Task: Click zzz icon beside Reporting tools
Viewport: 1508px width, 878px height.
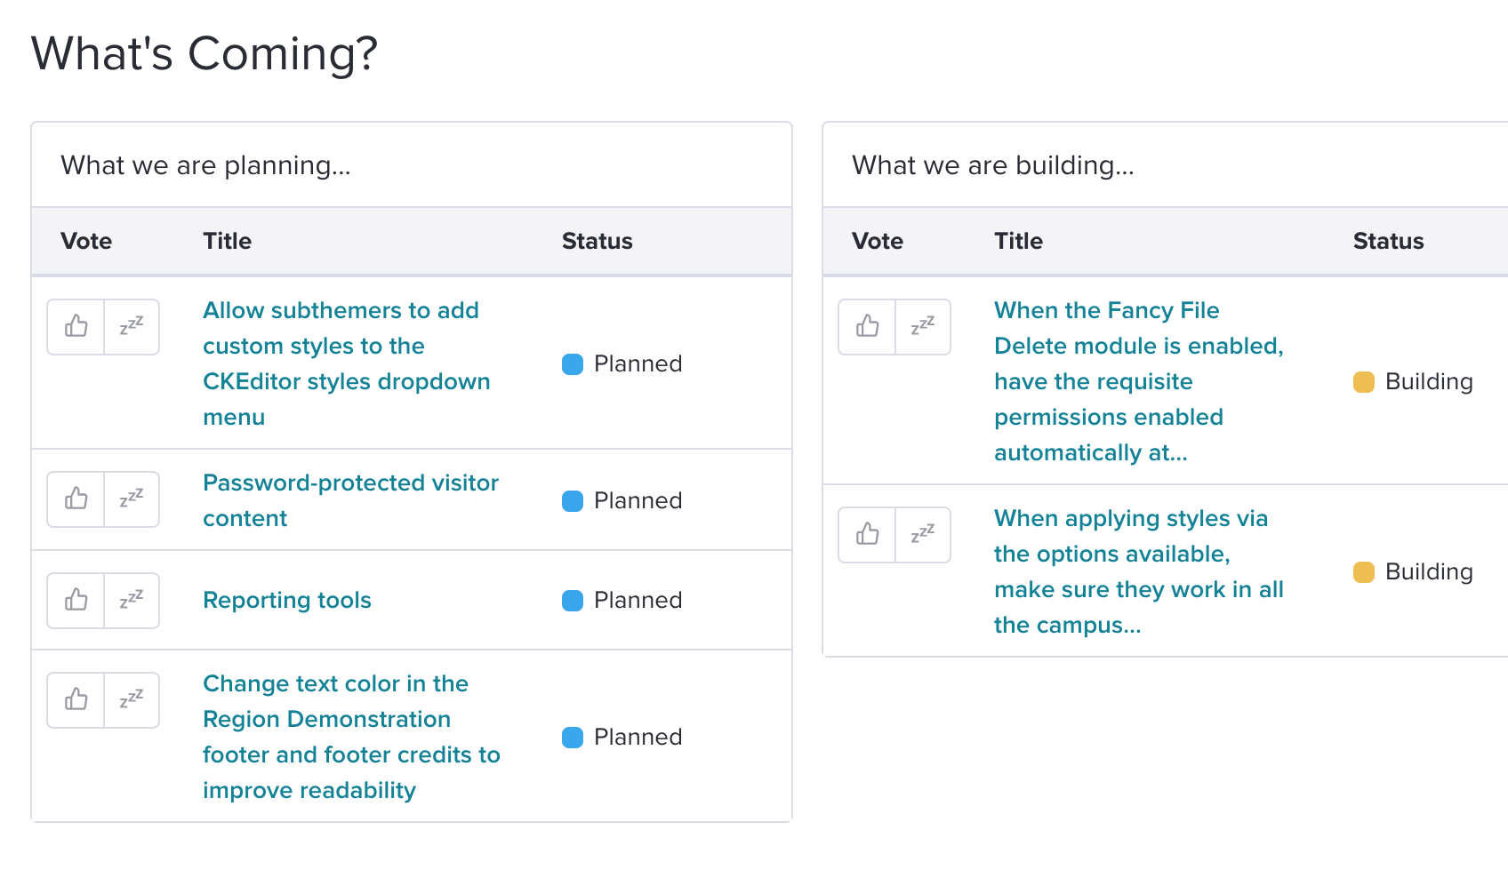Action: [x=132, y=601]
